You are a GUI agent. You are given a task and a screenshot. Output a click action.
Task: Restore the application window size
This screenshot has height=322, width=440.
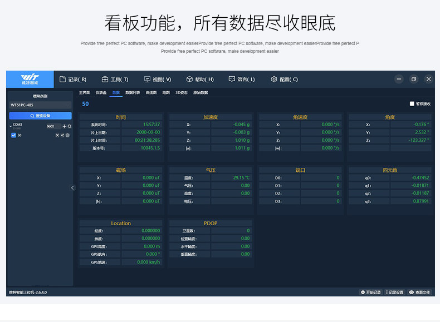click(x=414, y=80)
